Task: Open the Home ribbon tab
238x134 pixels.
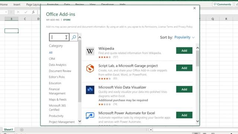Action: pyautogui.click(x=4, y=4)
